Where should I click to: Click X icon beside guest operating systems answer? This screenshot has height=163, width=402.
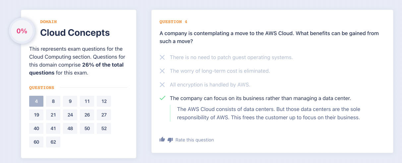pos(162,57)
